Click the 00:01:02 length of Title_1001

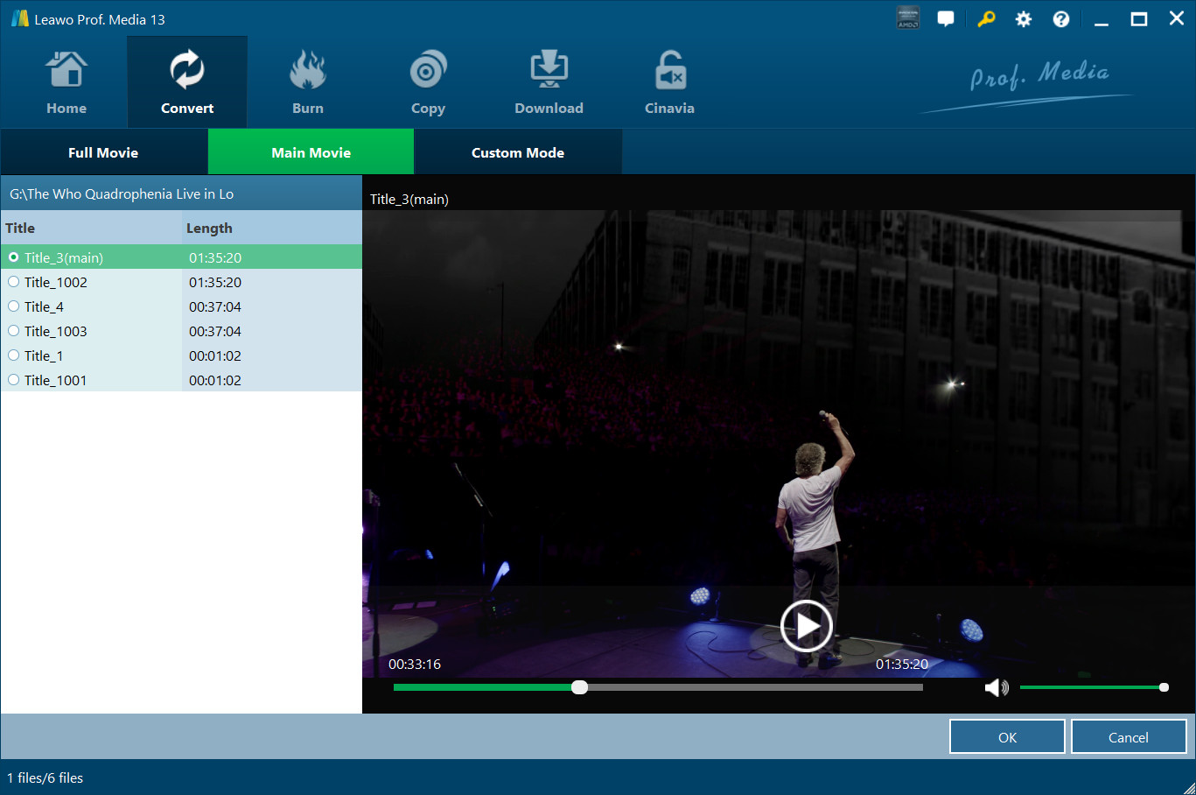[x=215, y=380]
